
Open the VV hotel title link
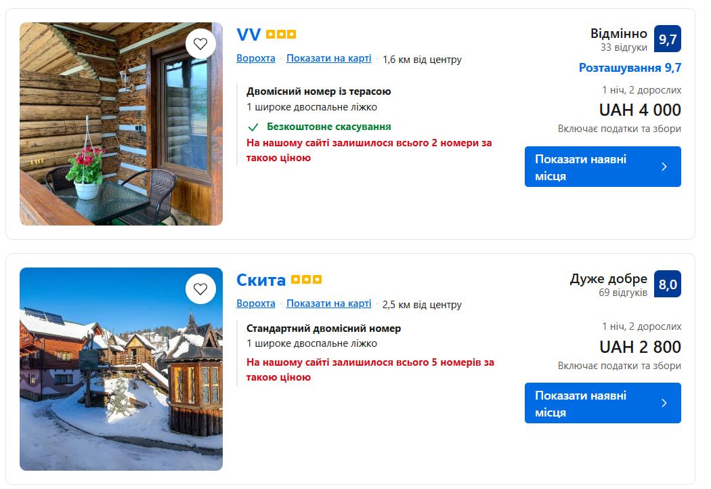[249, 35]
